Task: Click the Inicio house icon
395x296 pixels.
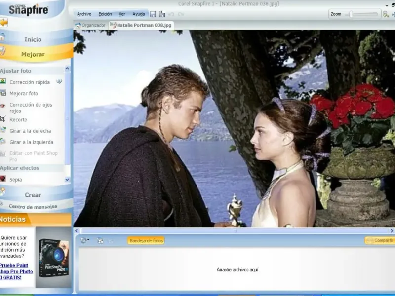Action: click(2, 37)
